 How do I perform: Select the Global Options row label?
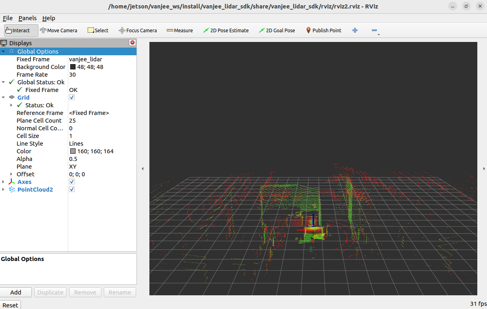(38, 51)
